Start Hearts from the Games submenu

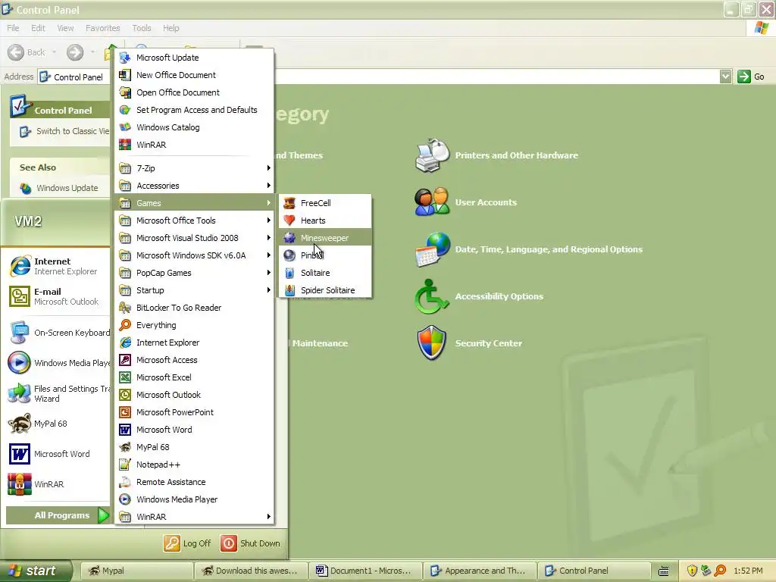(x=324, y=221)
